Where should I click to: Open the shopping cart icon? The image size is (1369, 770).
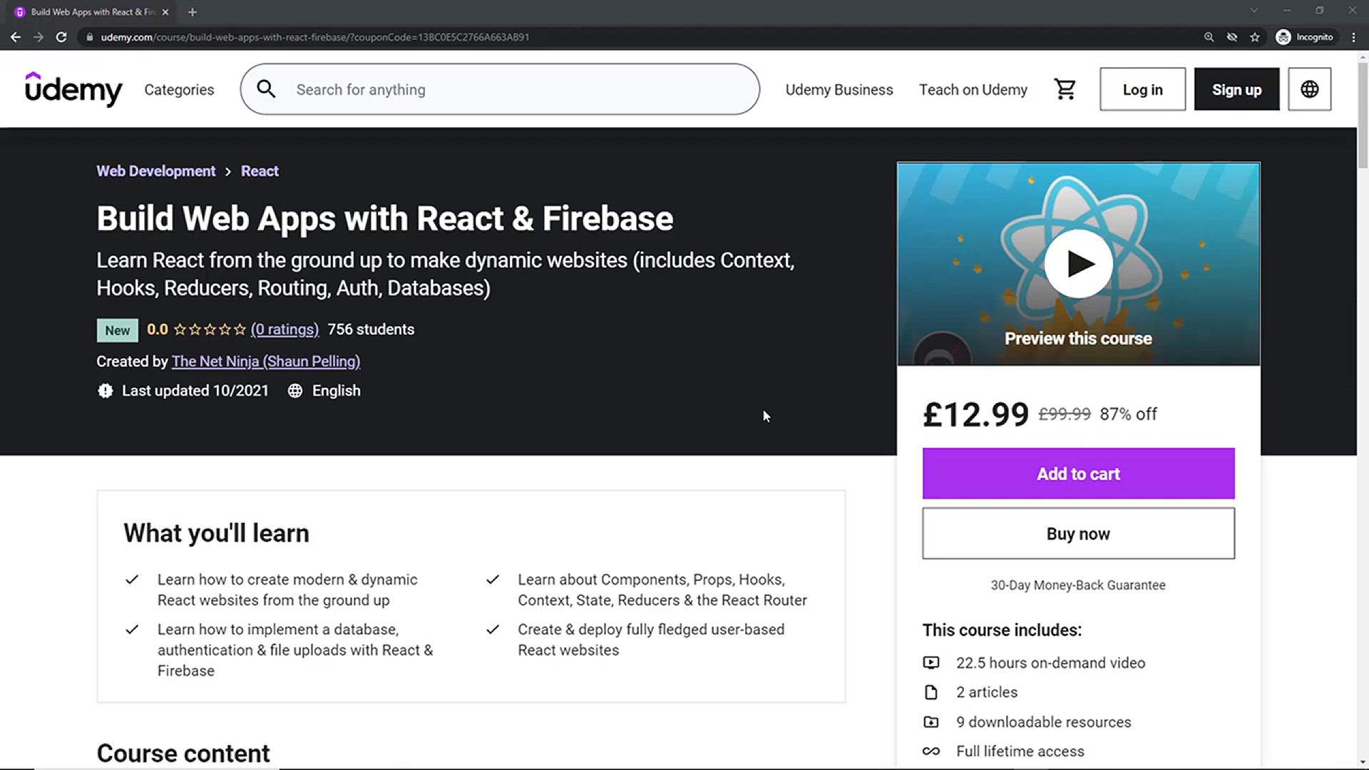[1065, 89]
